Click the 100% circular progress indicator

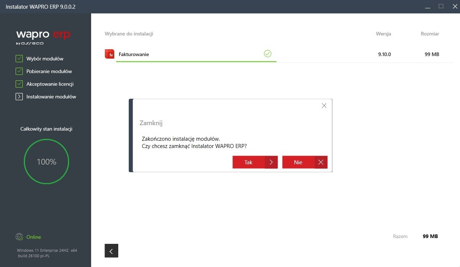(x=46, y=161)
